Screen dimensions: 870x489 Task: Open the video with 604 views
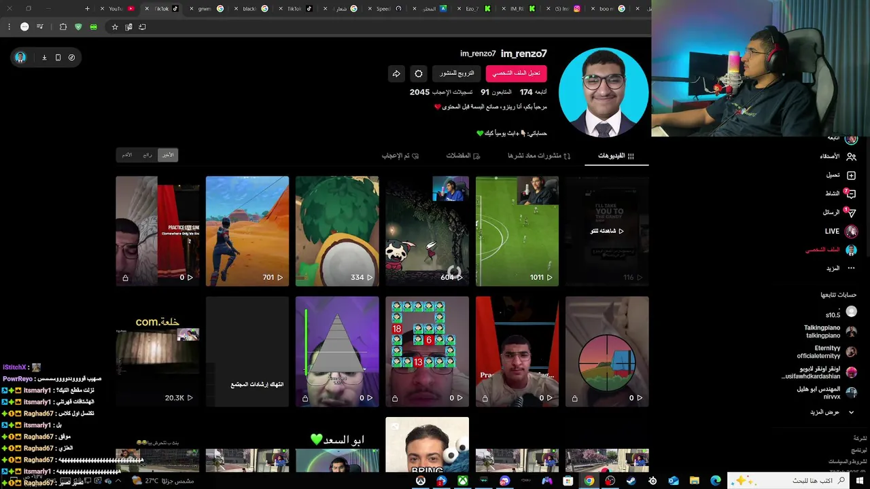427,231
